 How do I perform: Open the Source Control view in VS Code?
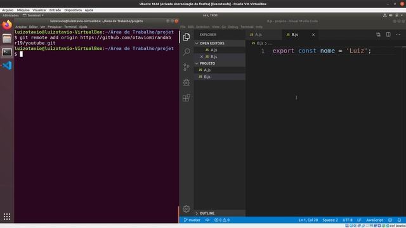[186, 67]
